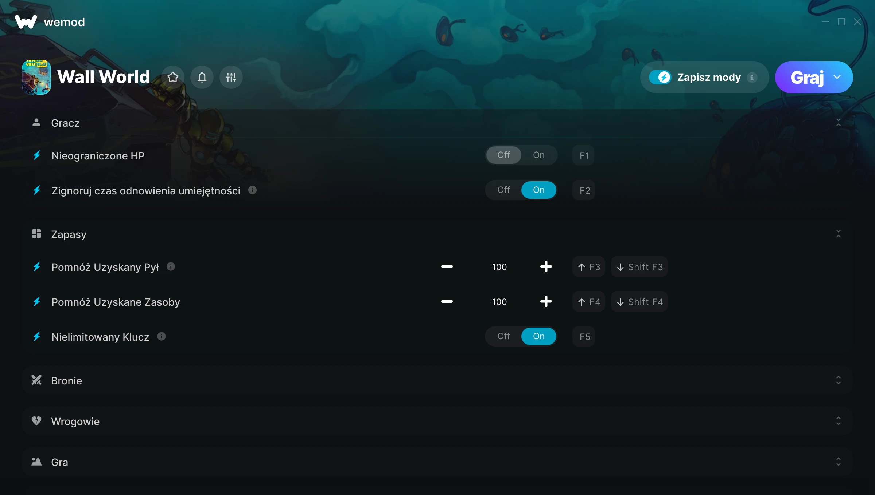
Task: Show info for Nielimitowany Klucz
Action: coord(162,336)
